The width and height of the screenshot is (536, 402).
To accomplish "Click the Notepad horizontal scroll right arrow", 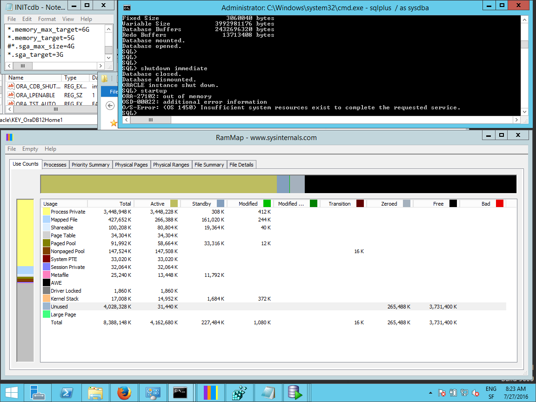I will click(x=100, y=66).
